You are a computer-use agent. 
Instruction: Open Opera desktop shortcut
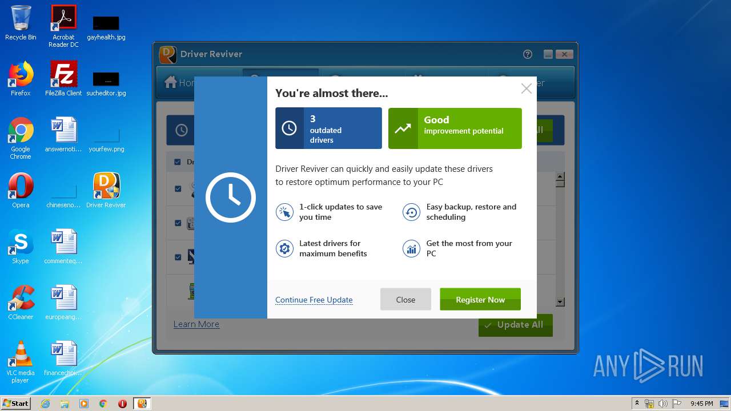(x=21, y=191)
